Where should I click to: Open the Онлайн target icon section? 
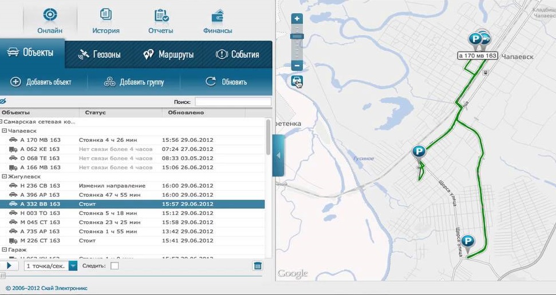tap(50, 14)
